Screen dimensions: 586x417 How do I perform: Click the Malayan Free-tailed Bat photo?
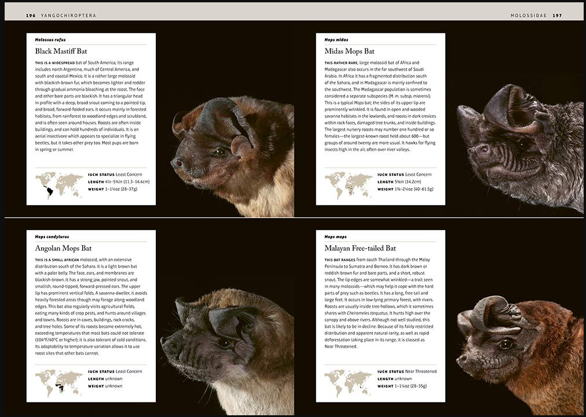tap(518, 347)
